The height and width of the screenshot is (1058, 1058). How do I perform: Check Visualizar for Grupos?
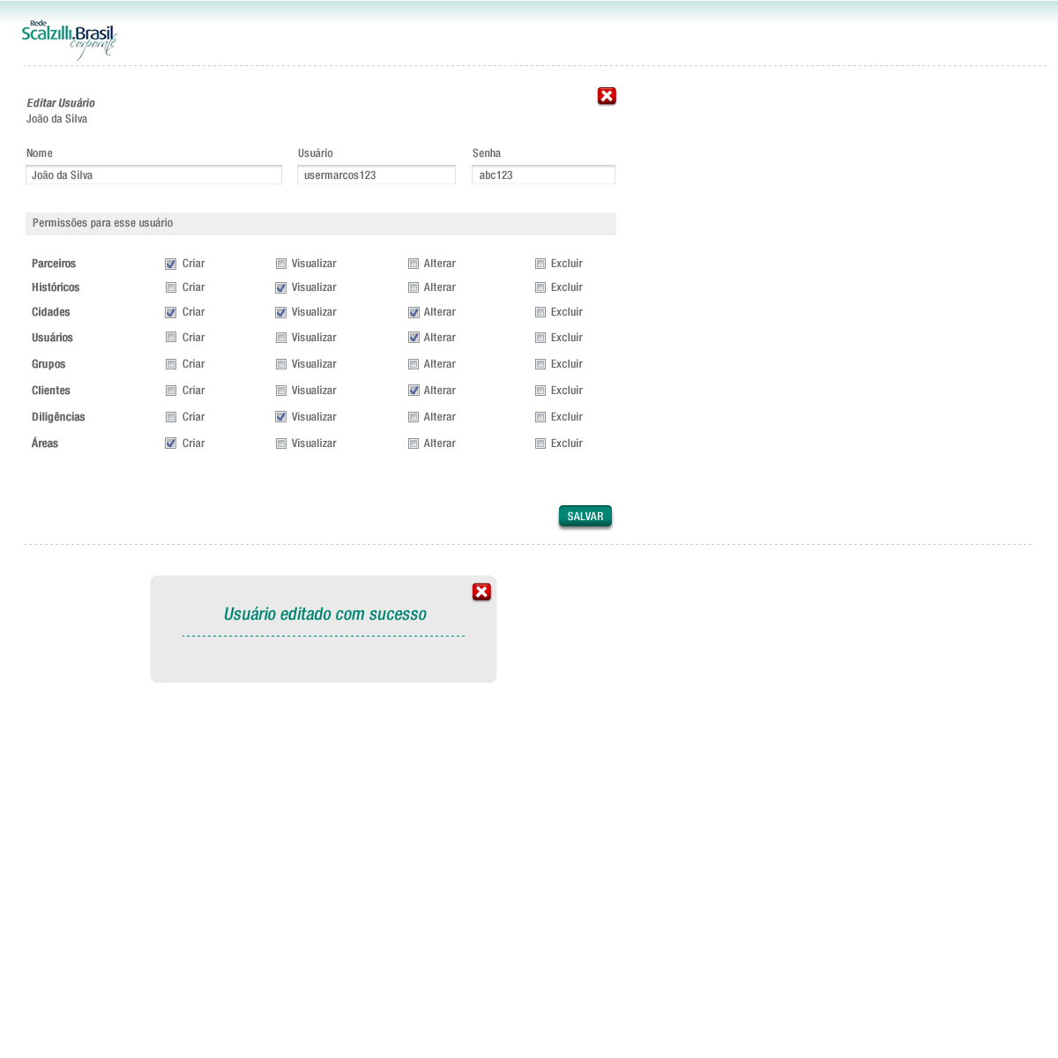click(x=281, y=364)
